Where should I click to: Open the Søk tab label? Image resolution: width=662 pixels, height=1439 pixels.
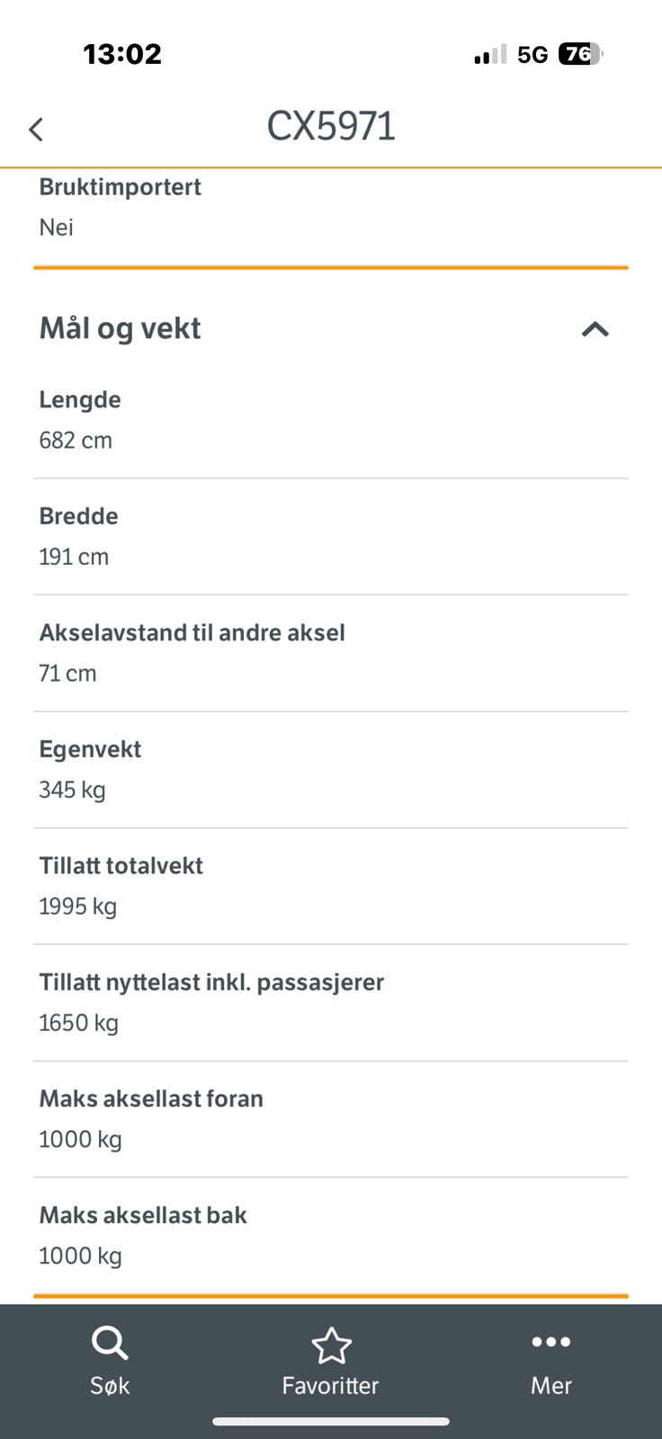pos(110,1385)
